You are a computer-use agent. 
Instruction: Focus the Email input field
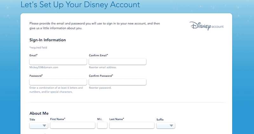pos(58,61)
